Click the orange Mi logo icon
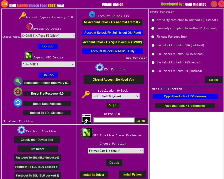This screenshot has width=224, height=179. (x=5, y=4)
